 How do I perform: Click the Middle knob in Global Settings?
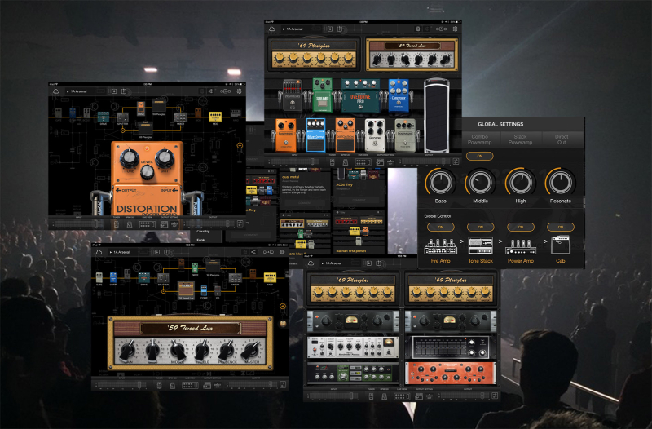[480, 182]
